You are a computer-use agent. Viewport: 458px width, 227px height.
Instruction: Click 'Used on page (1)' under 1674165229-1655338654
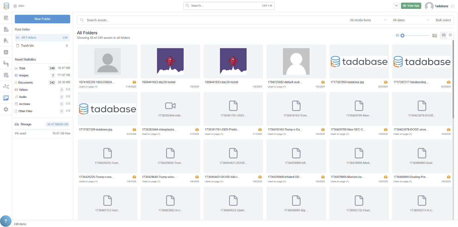(88, 87)
